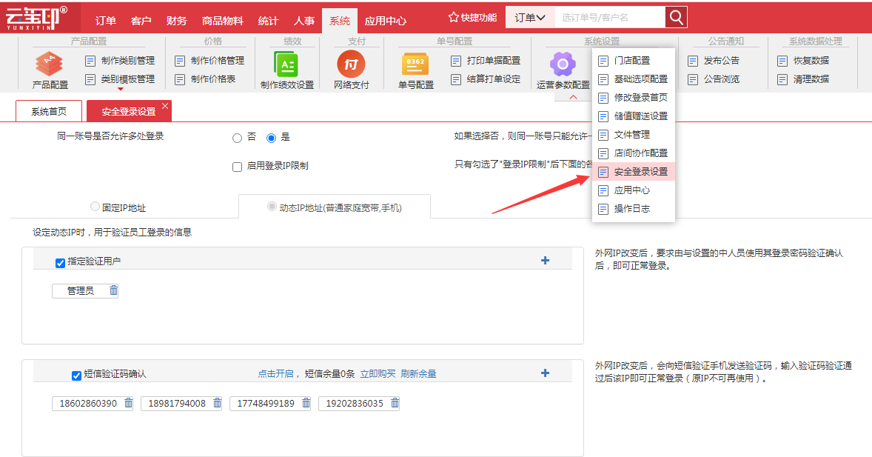Open the 订单 top menu
The image size is (872, 457).
click(105, 21)
